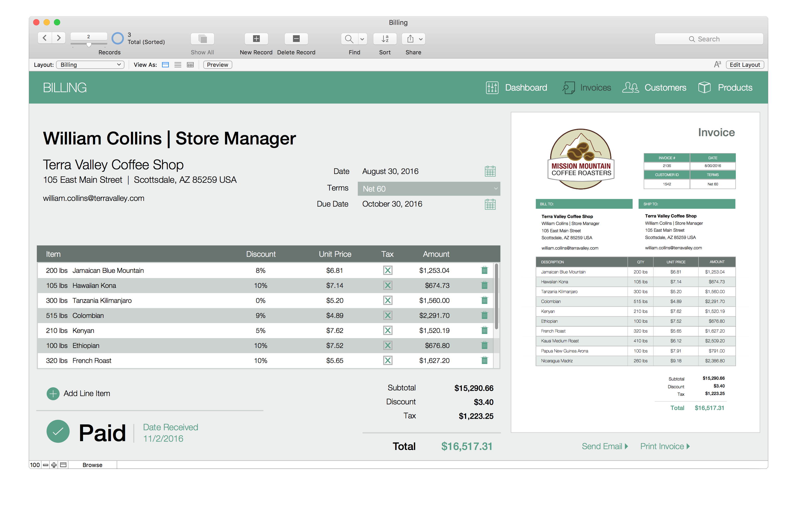The image size is (797, 510).
Task: Expand the Find dropdown arrow
Action: click(362, 39)
